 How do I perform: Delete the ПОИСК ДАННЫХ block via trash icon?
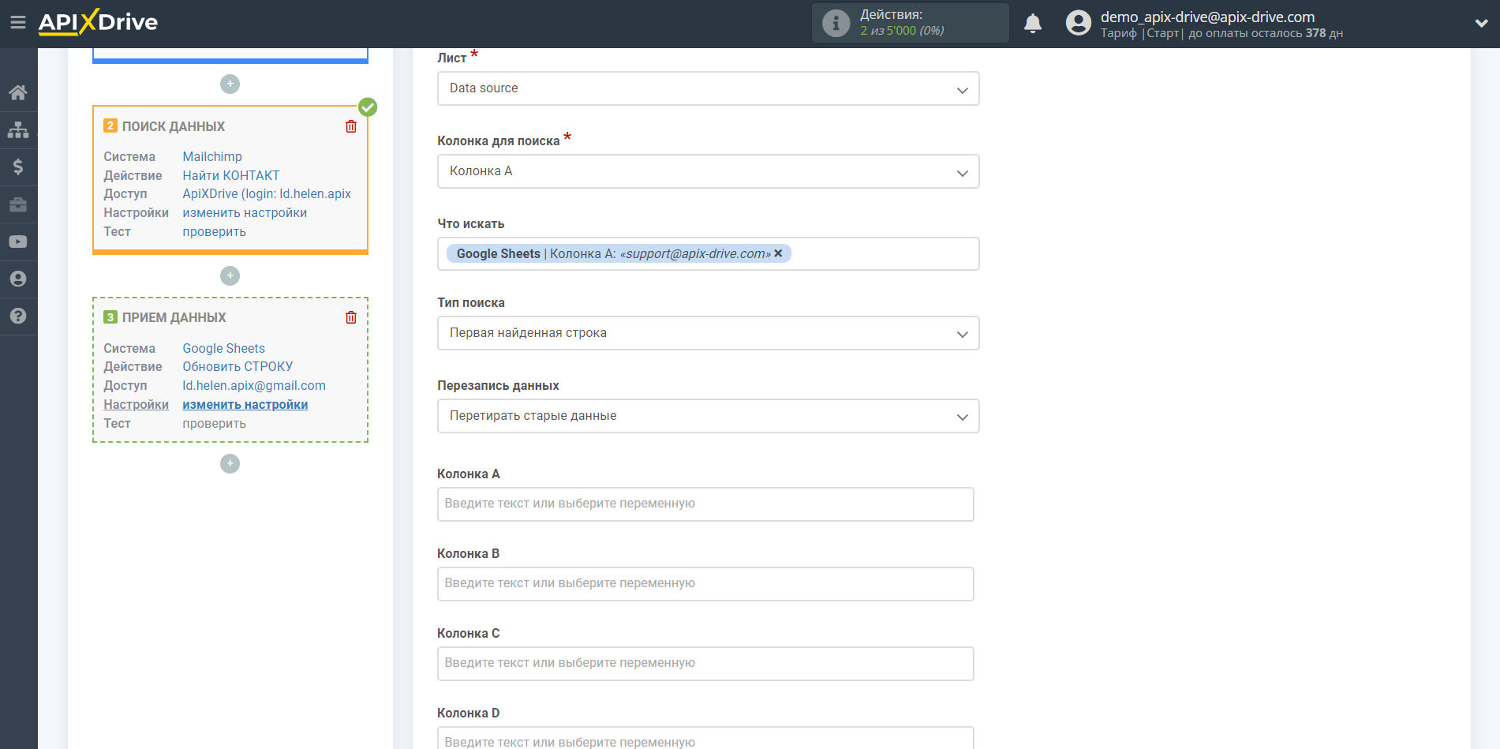[x=351, y=126]
